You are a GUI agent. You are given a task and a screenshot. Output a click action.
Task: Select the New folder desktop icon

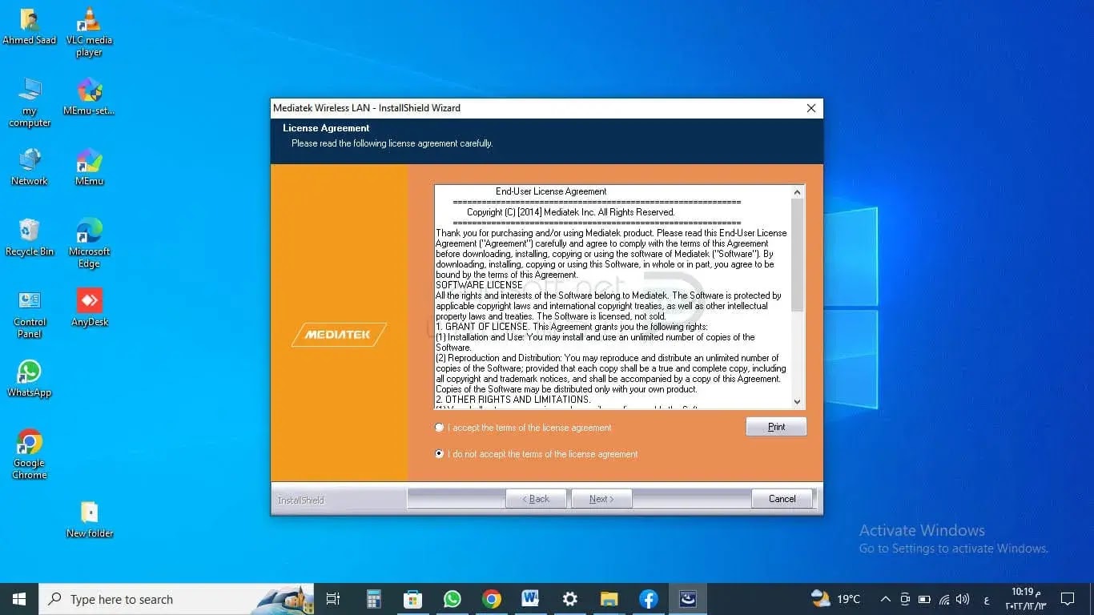pos(89,520)
